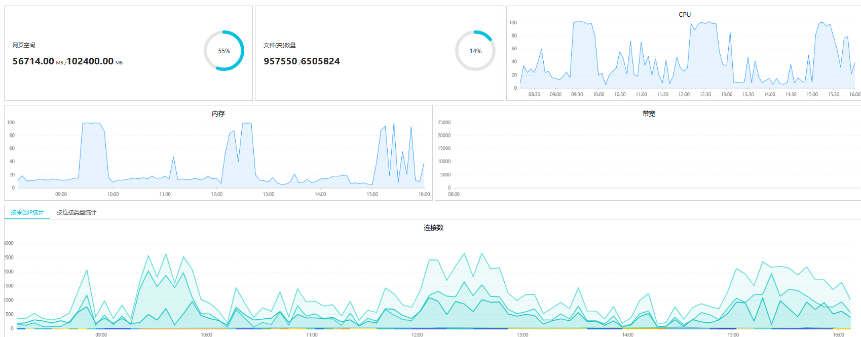The height and width of the screenshot is (337, 861).
Task: Click the 25000 label on bandwidth chart axis
Action: tap(444, 123)
